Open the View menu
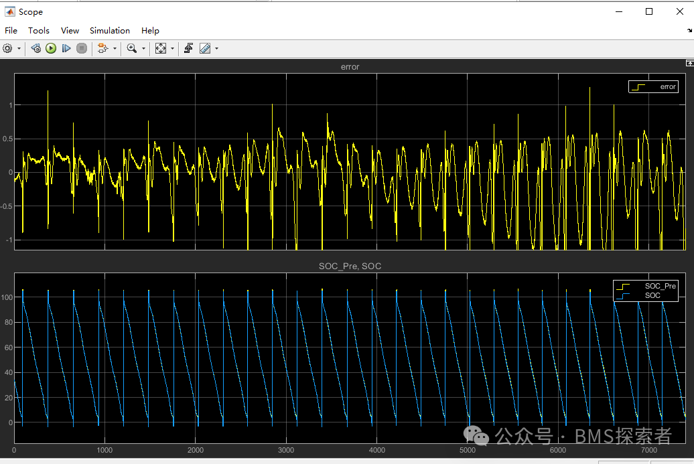 pos(70,31)
